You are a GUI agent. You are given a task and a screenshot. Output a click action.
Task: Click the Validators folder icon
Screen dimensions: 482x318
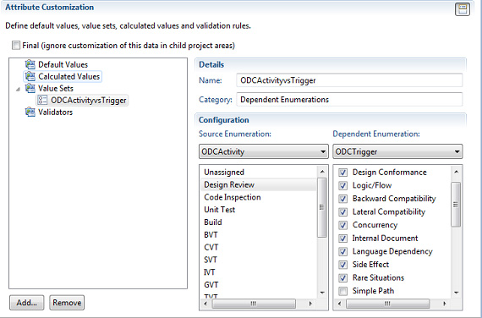(x=30, y=112)
